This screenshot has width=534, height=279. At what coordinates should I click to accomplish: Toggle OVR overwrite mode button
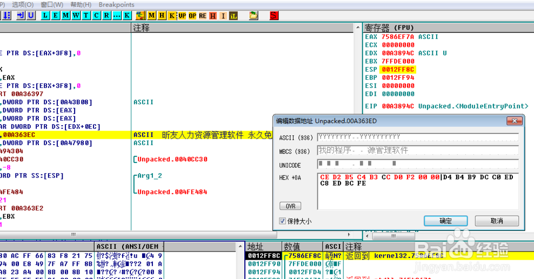click(x=290, y=206)
